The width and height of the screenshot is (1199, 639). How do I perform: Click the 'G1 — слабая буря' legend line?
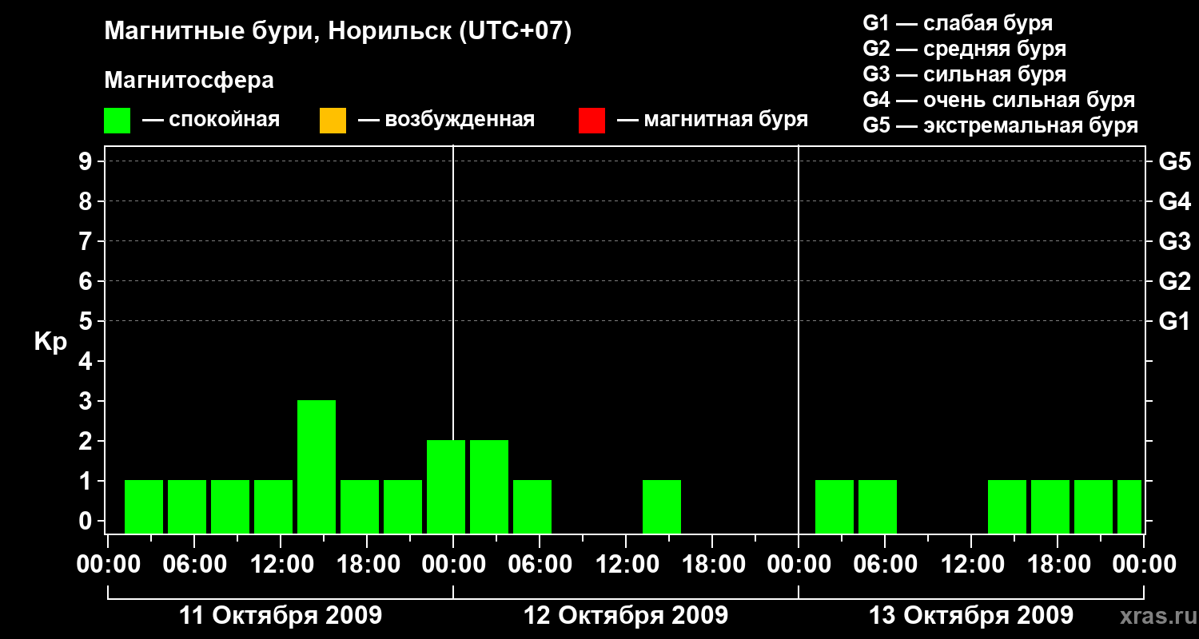point(958,23)
